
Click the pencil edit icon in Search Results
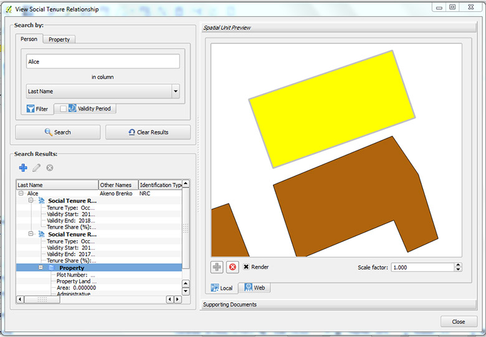[x=37, y=167]
